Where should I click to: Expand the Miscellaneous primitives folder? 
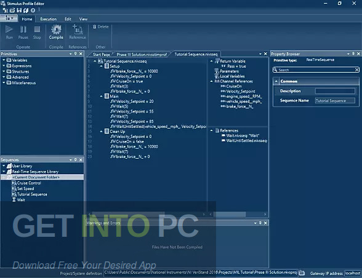4,83
